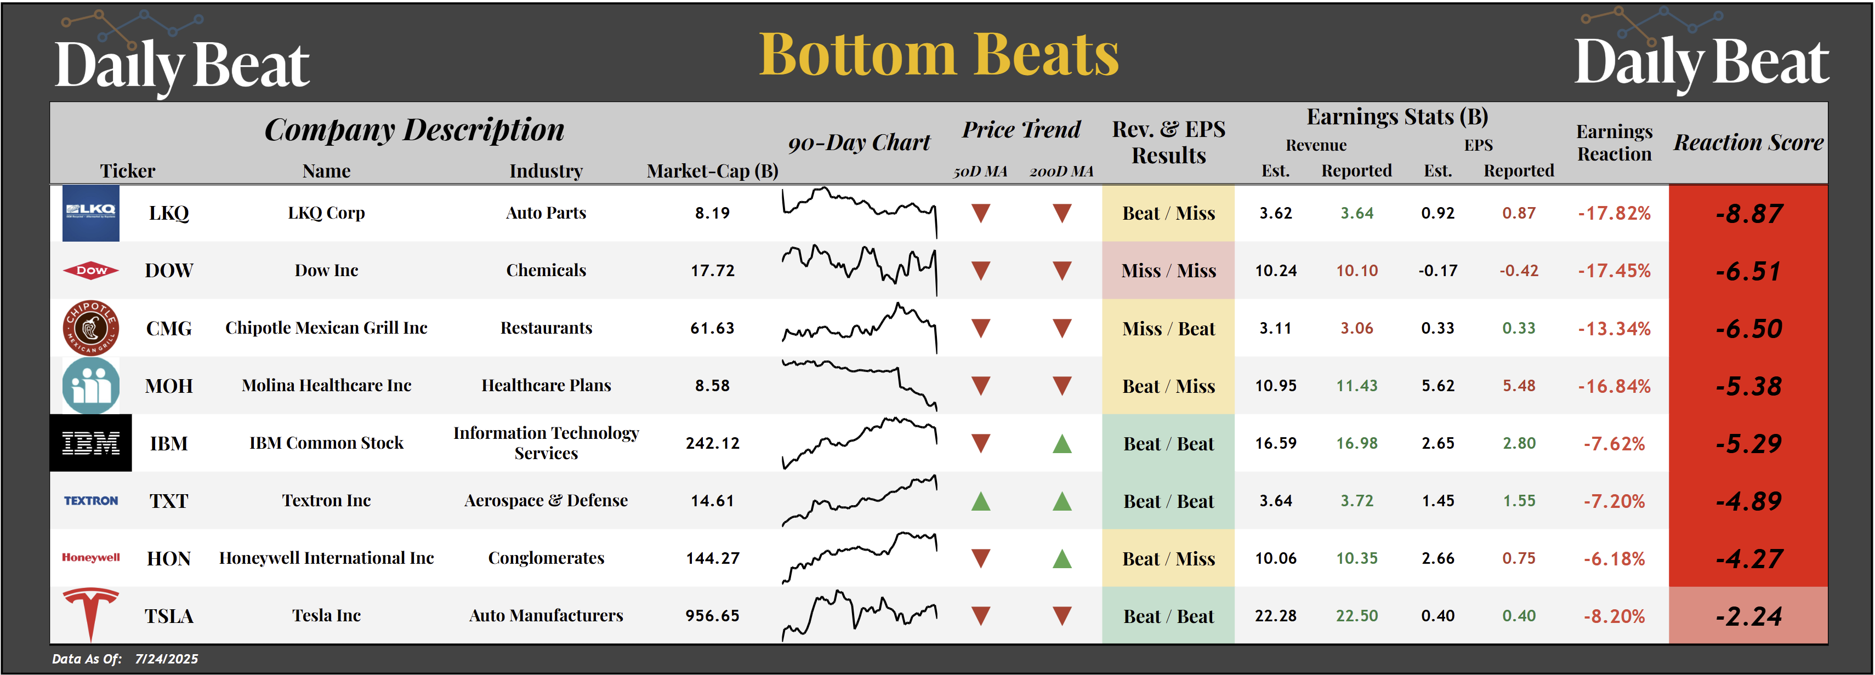Click the DOW ticker symbol
The width and height of the screenshot is (1875, 675).
pyautogui.click(x=169, y=271)
